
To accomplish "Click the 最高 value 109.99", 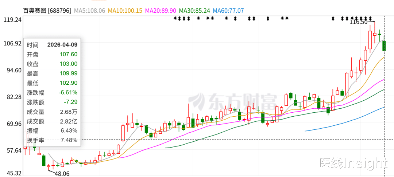I will (68, 73).
